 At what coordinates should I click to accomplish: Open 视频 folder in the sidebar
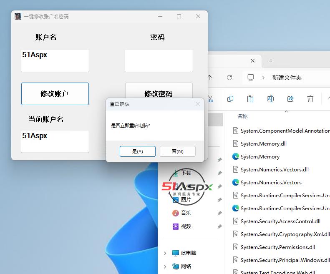click(x=186, y=226)
